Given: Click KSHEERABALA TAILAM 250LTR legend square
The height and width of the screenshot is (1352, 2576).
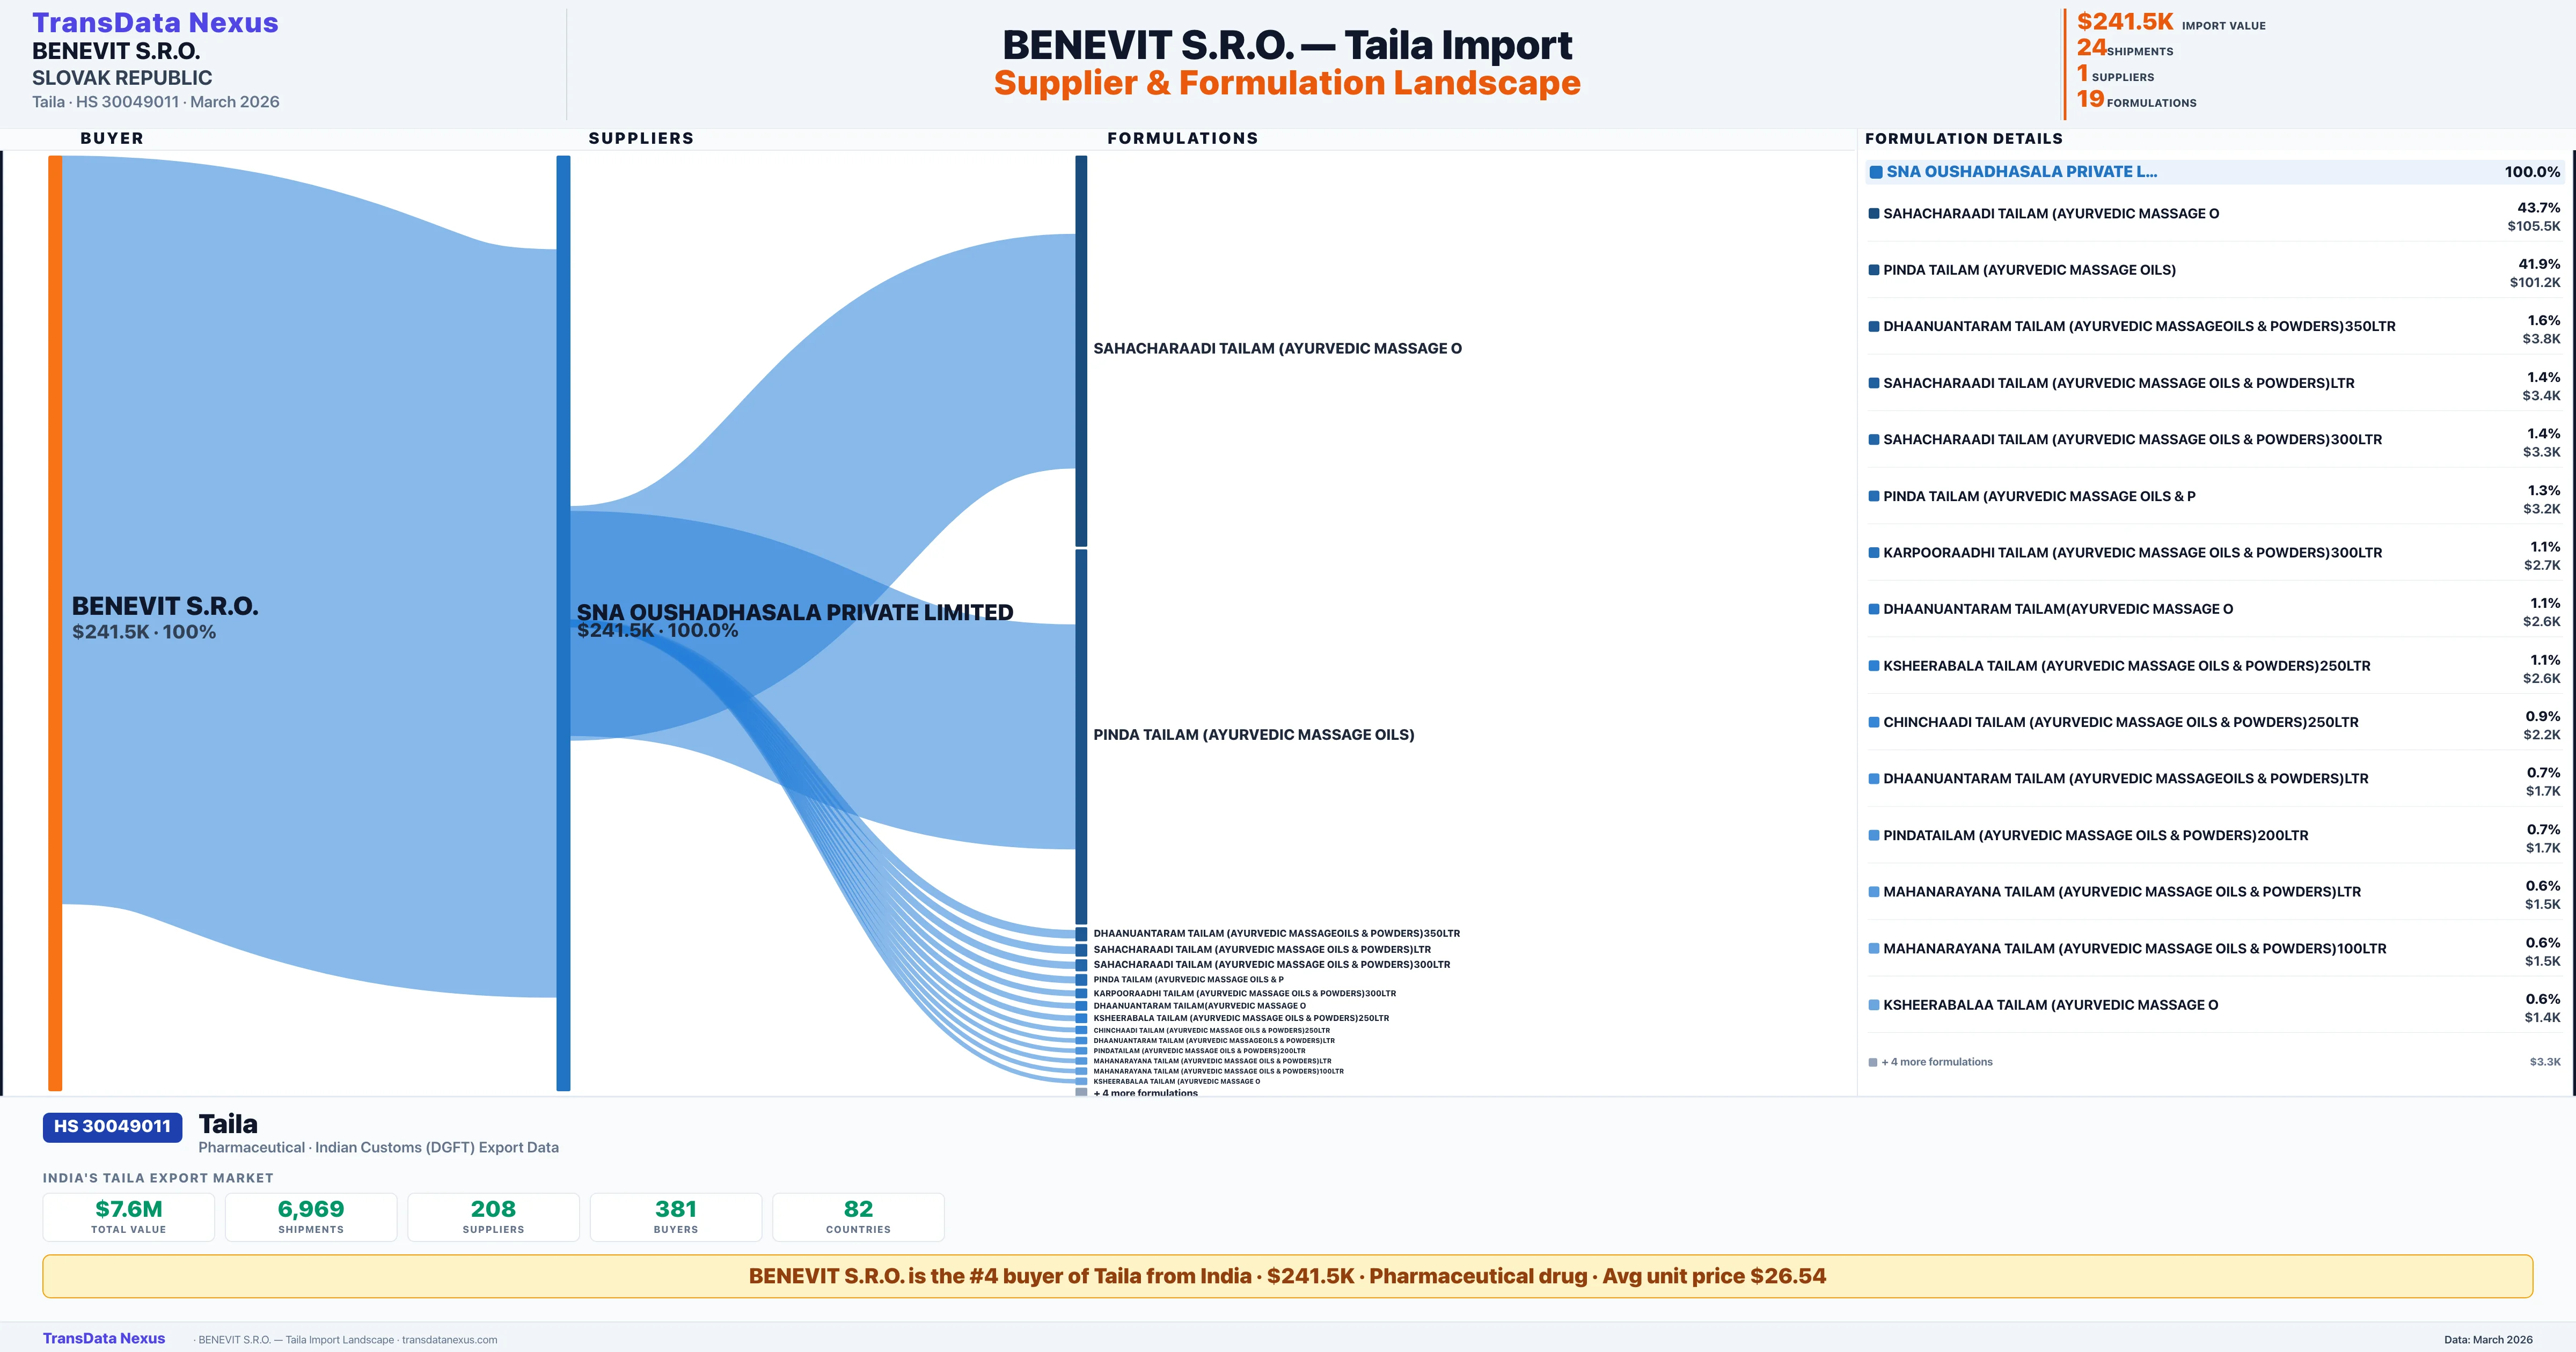Looking at the screenshot, I should pos(1874,665).
